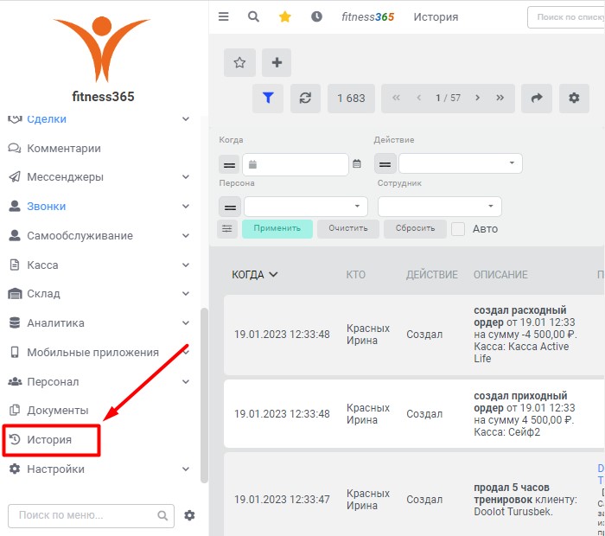
Task: Change comparison operator for Действие filter
Action: tap(385, 164)
